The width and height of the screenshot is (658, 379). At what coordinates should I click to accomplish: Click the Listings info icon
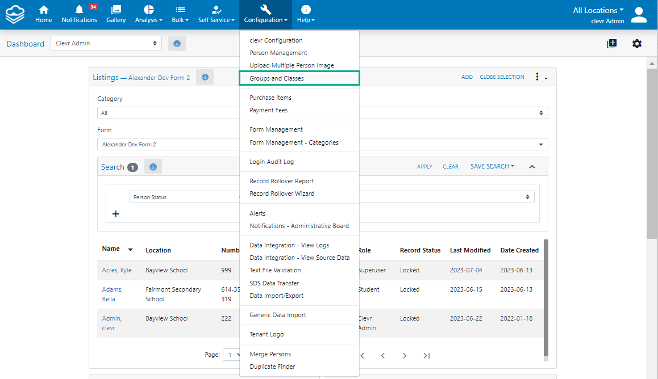205,77
